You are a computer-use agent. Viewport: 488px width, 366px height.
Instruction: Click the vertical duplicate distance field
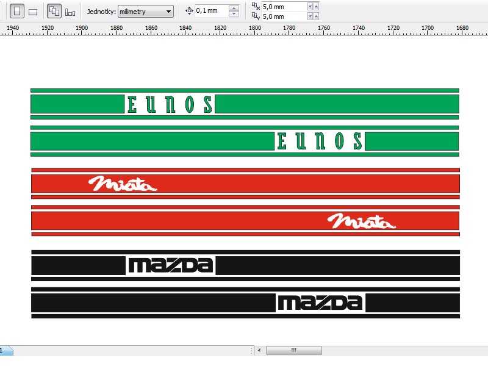284,16
